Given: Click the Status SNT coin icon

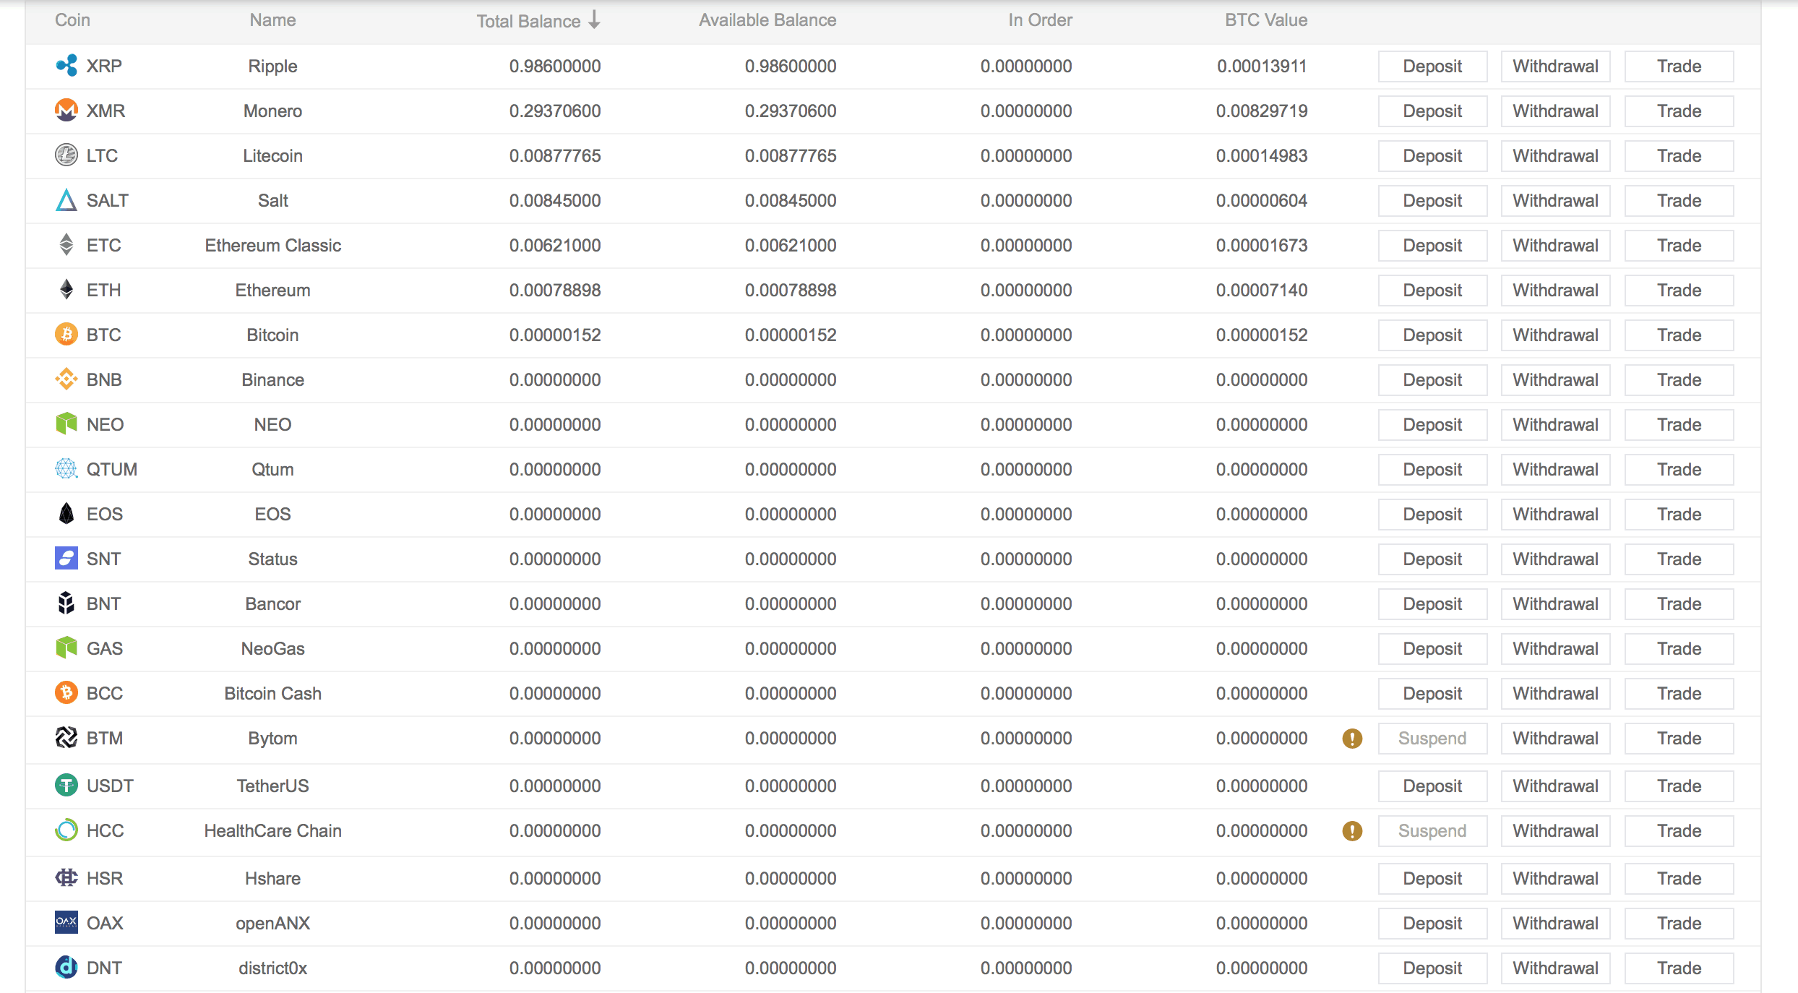Looking at the screenshot, I should click(66, 559).
